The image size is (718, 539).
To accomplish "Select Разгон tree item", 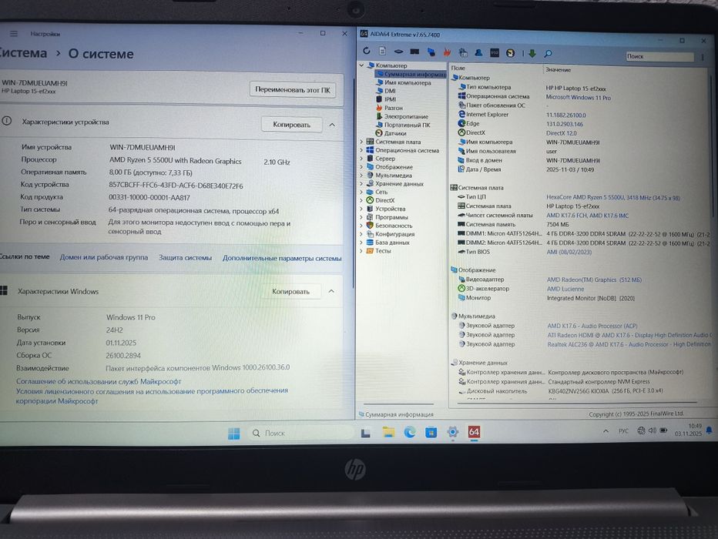I will click(389, 108).
